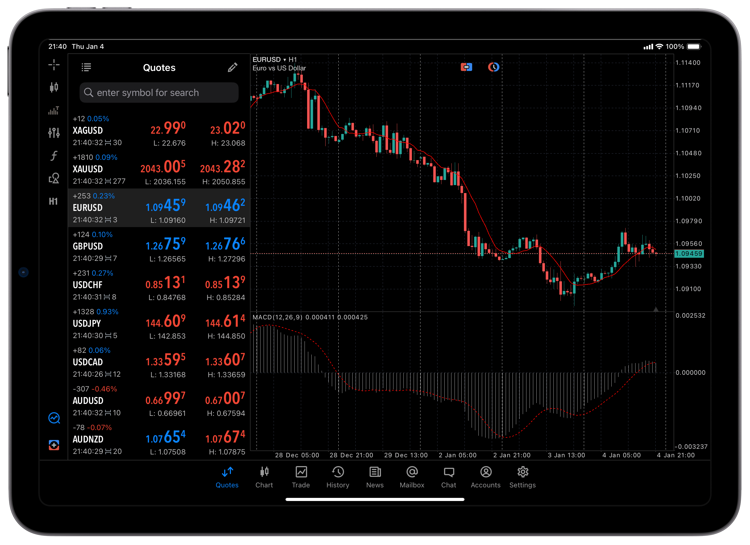Tap the magnifier search icon
Screen dimensions: 750x545
[x=88, y=92]
